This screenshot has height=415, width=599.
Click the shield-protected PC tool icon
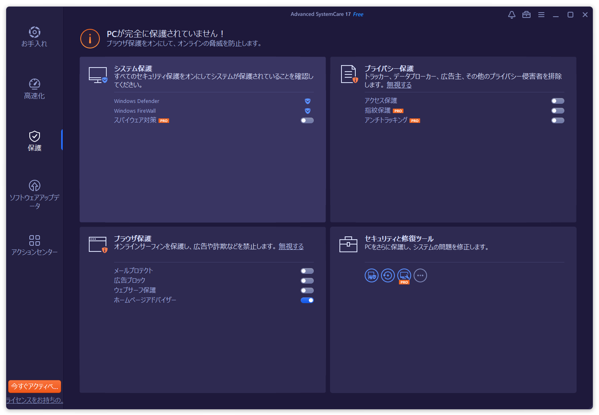[x=371, y=275]
